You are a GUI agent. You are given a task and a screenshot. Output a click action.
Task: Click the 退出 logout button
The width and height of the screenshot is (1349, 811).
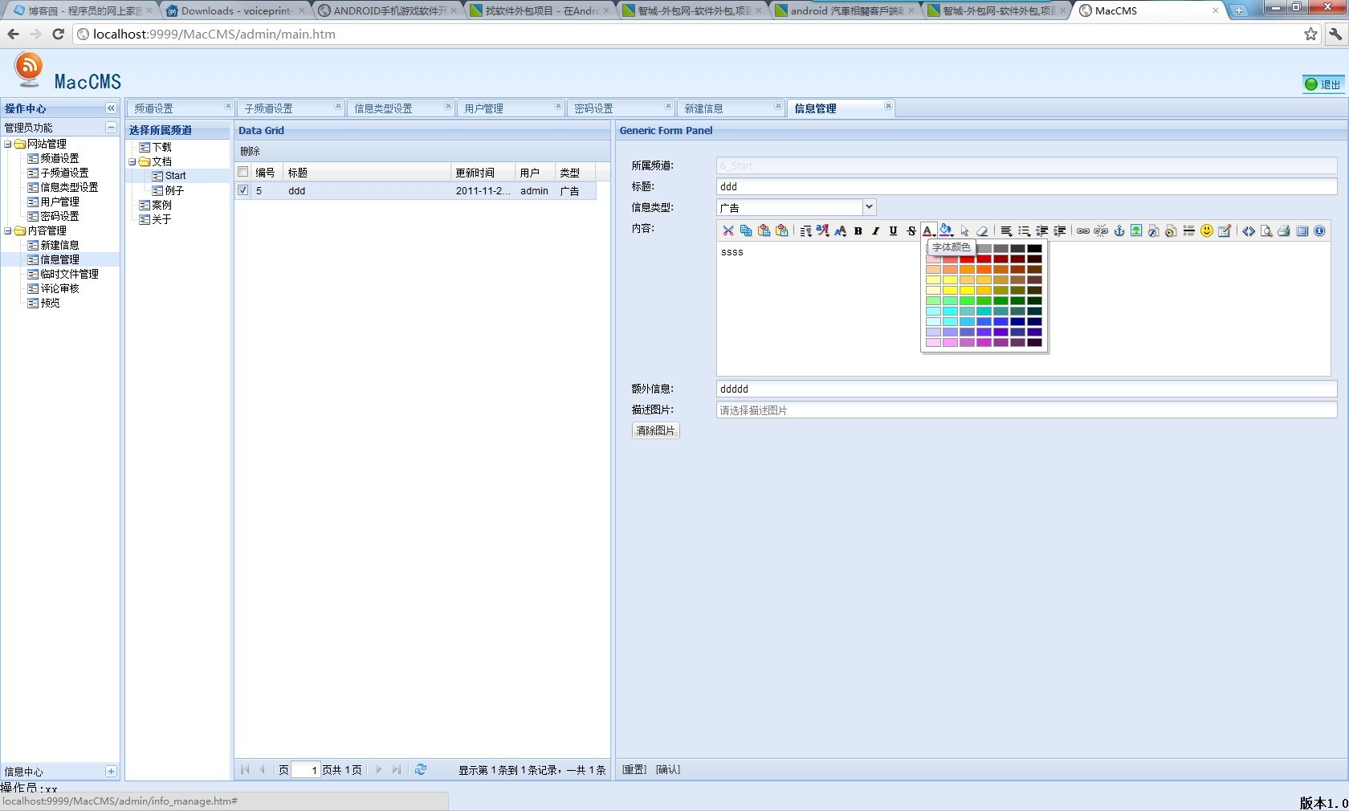pos(1323,84)
